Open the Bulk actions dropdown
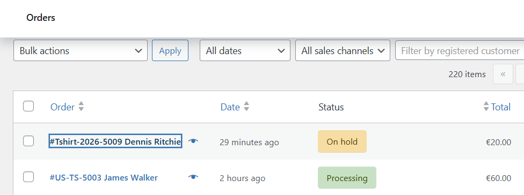Image resolution: width=524 pixels, height=195 pixels. pyautogui.click(x=81, y=51)
